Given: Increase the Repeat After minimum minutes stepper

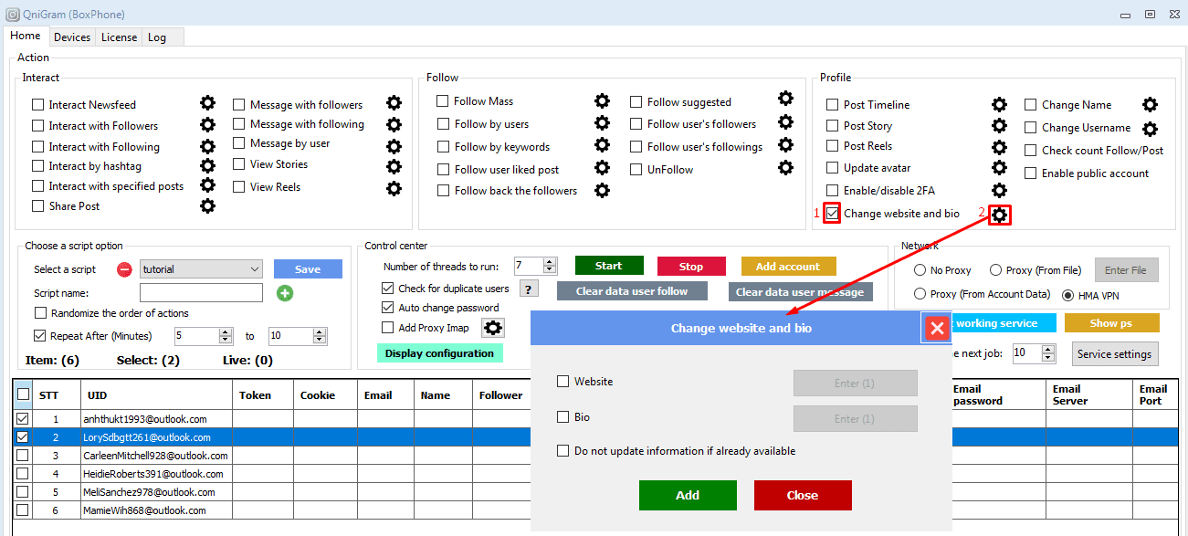Looking at the screenshot, I should click(x=226, y=332).
